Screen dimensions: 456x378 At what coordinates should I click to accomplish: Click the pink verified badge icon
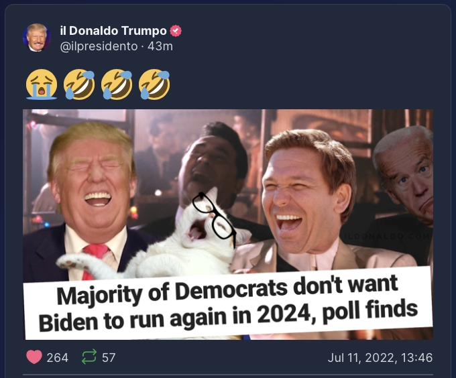pos(176,31)
